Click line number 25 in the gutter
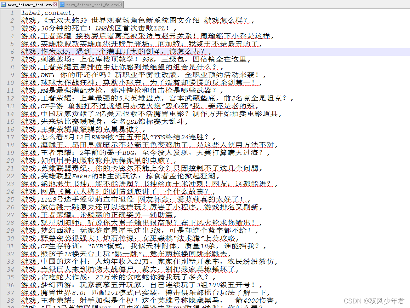Viewport: 410px width, 308px height. [x=10, y=199]
